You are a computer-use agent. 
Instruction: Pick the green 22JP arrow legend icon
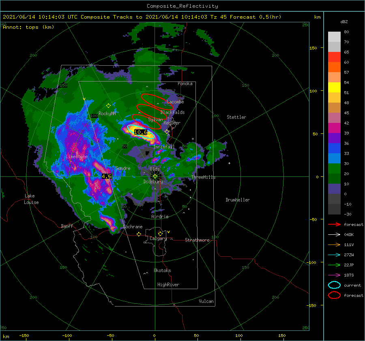(334, 265)
